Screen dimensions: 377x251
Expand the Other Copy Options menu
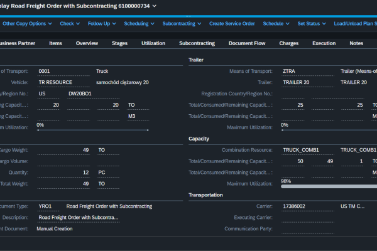[27, 24]
